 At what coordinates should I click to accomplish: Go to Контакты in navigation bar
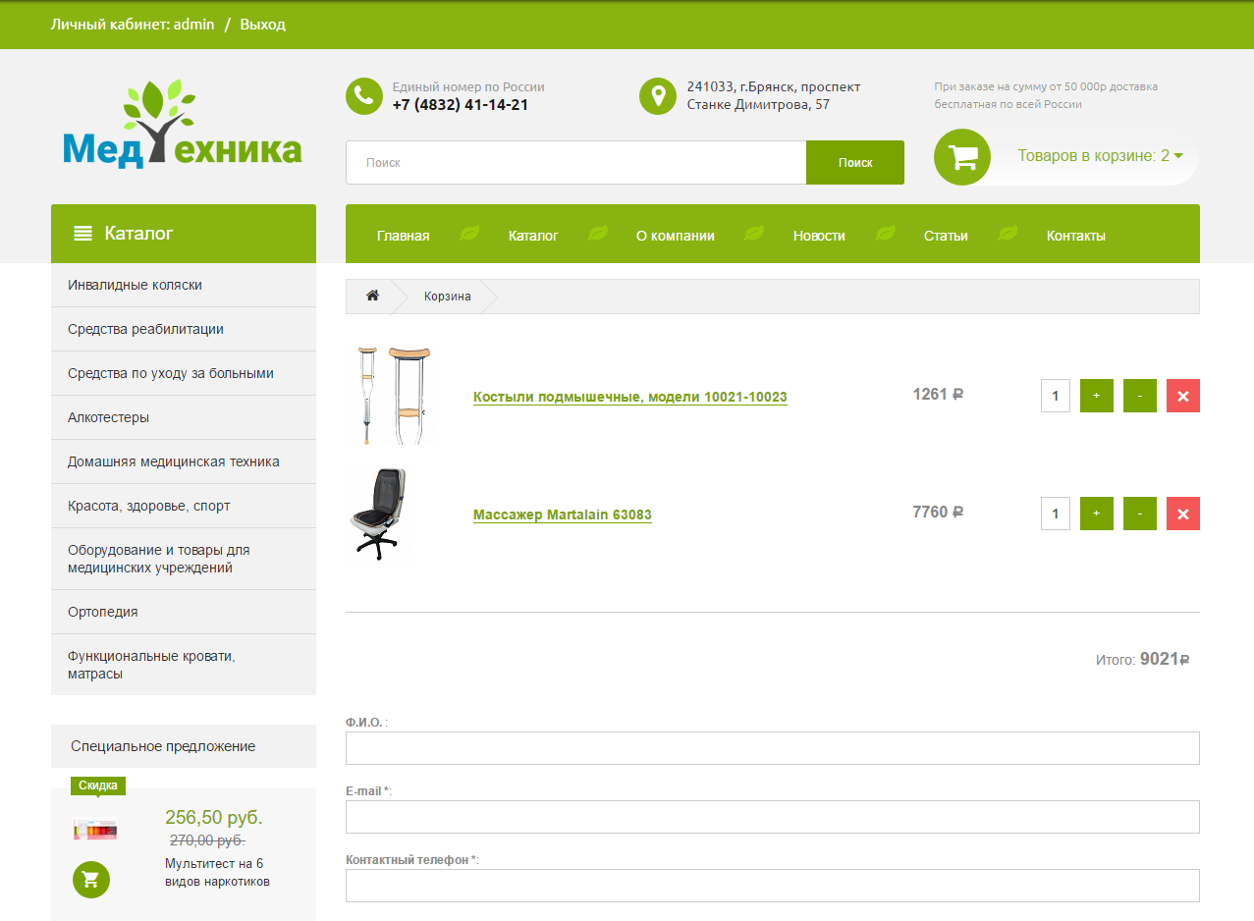(x=1075, y=236)
